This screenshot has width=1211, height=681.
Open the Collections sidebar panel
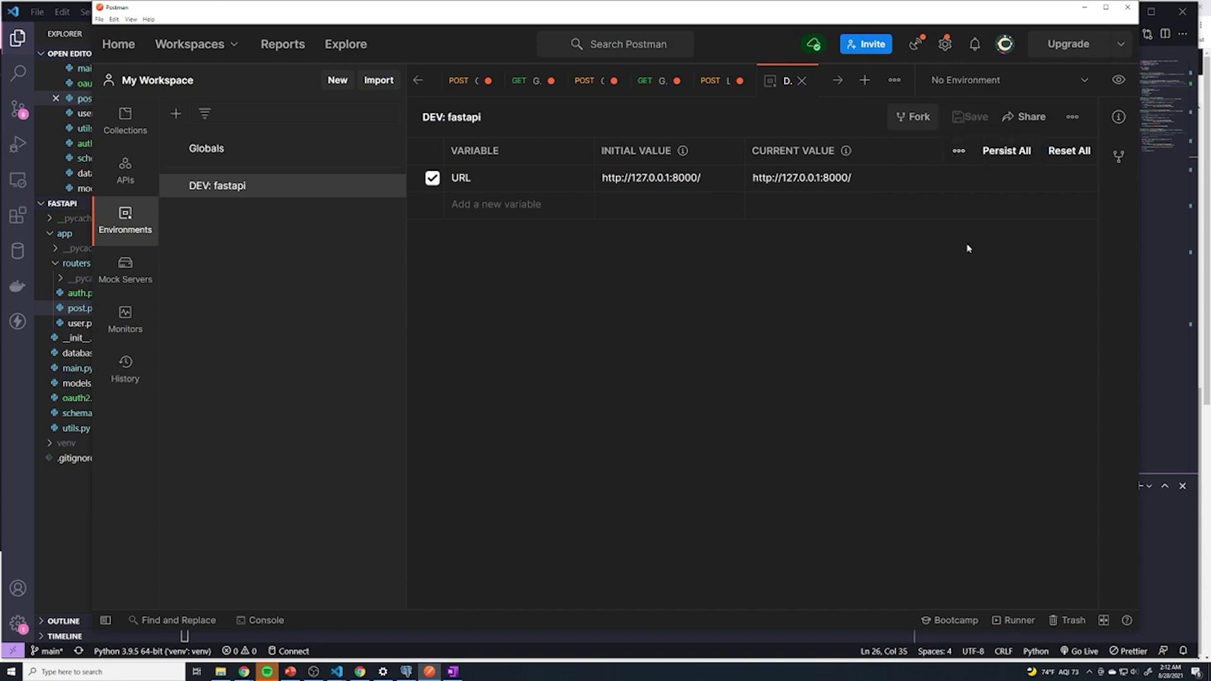(125, 120)
